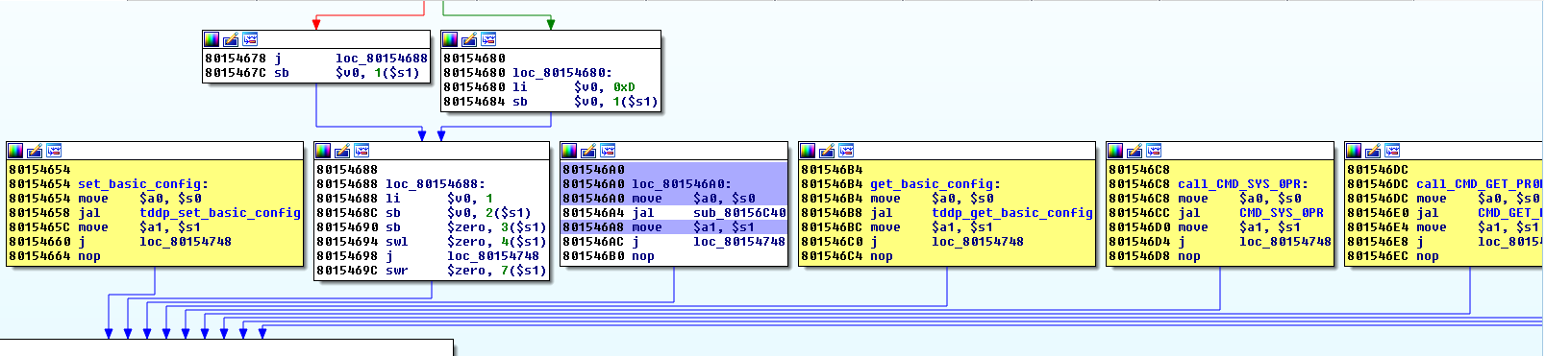This screenshot has height=356, width=1546.
Task: Click third title icon on call_CMD_GET_PRO node
Action: 1392,151
